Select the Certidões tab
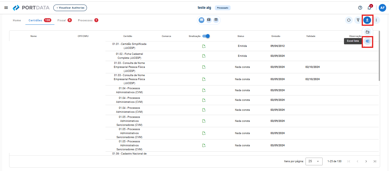Screen dimensions: 389x171 click(40, 20)
